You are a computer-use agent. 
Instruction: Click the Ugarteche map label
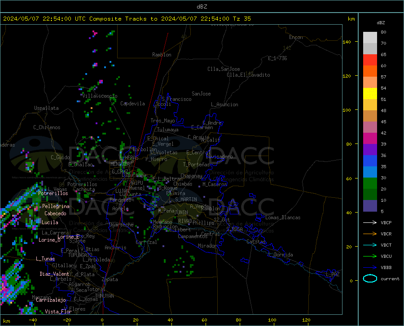pos(121,225)
